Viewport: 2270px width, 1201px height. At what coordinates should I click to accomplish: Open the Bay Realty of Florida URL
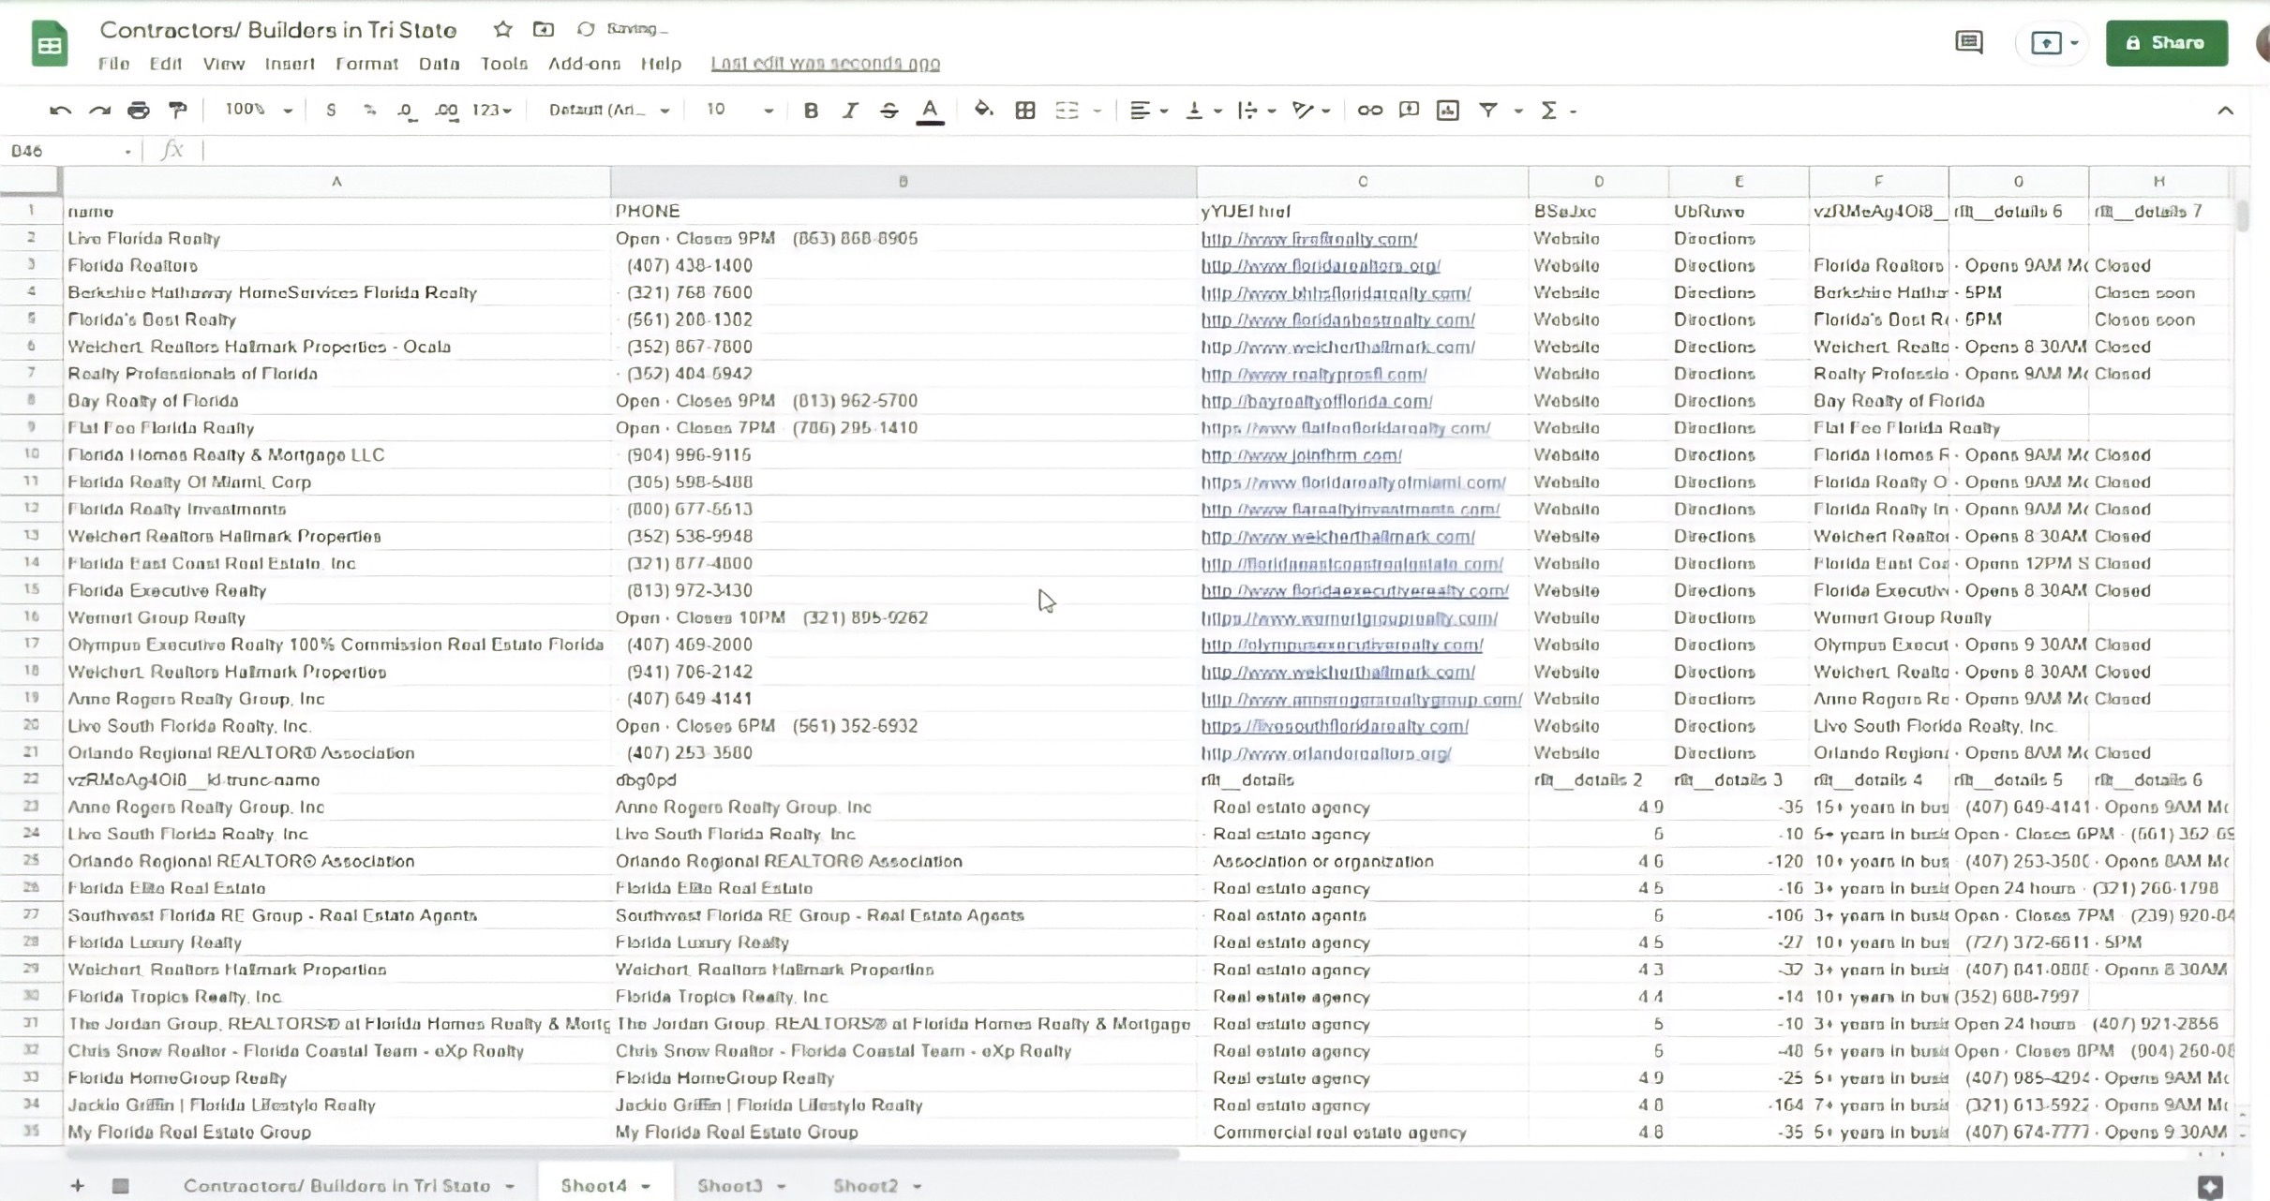pyautogui.click(x=1317, y=401)
